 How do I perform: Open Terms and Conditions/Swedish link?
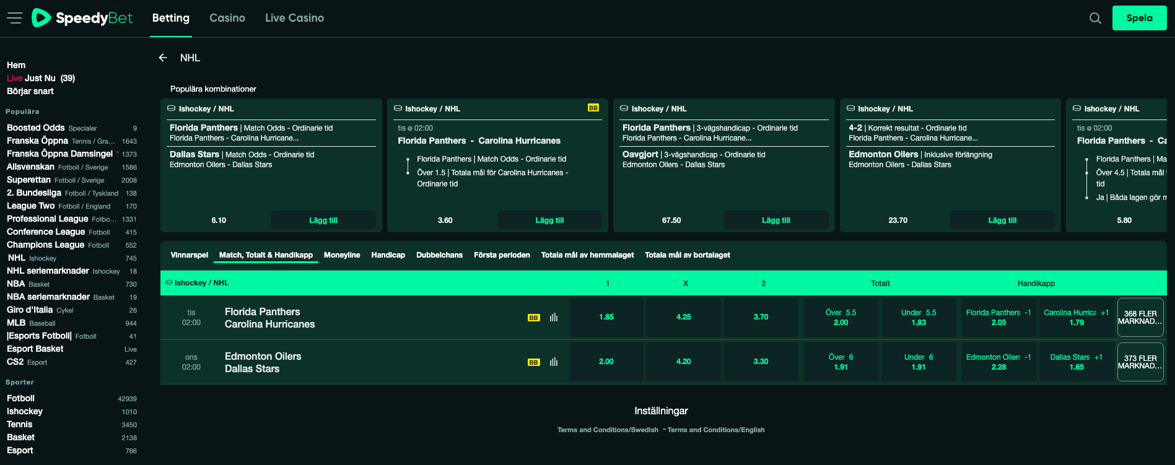pos(608,430)
